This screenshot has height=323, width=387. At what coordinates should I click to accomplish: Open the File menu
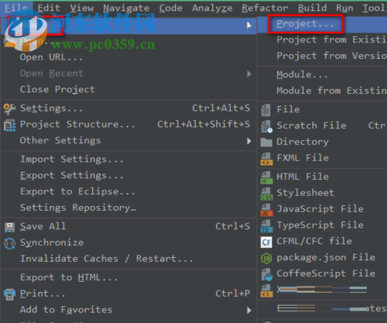[x=16, y=8]
